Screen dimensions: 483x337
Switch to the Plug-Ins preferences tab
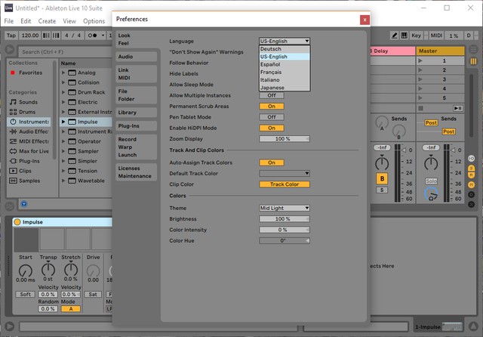(x=128, y=125)
